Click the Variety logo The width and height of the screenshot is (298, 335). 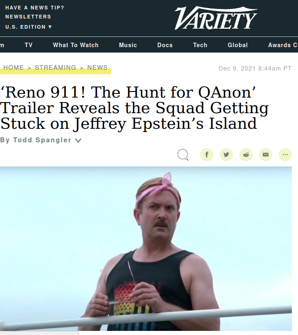[216, 18]
